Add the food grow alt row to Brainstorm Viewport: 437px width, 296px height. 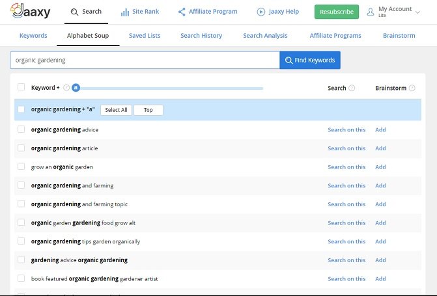click(380, 223)
